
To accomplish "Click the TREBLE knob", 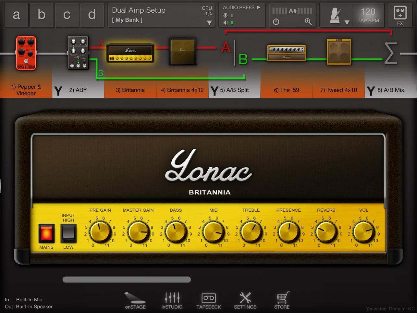I will tap(251, 232).
